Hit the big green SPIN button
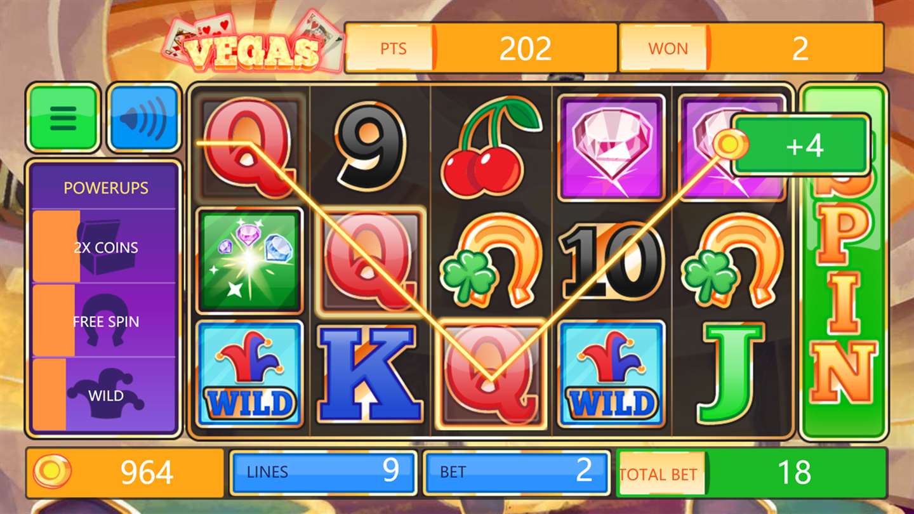The height and width of the screenshot is (514, 914). (x=844, y=261)
